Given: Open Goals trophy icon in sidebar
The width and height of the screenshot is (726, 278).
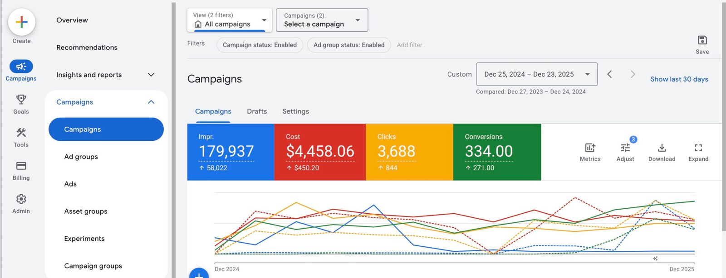Looking at the screenshot, I should pos(21,100).
